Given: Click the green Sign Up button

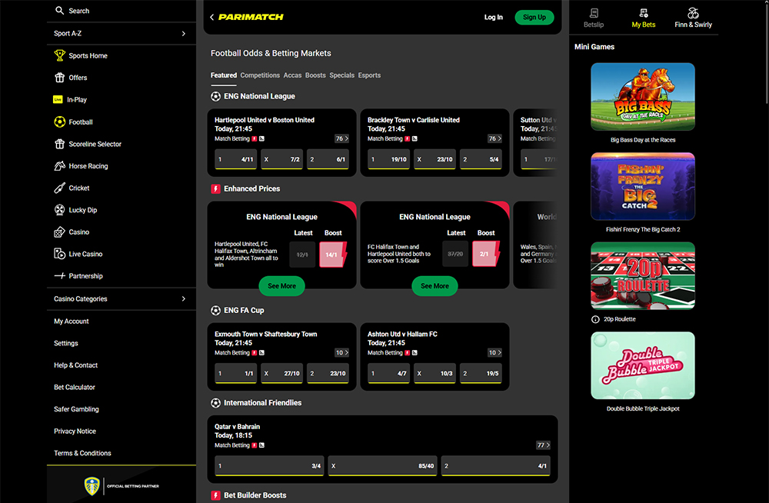Looking at the screenshot, I should [x=534, y=17].
